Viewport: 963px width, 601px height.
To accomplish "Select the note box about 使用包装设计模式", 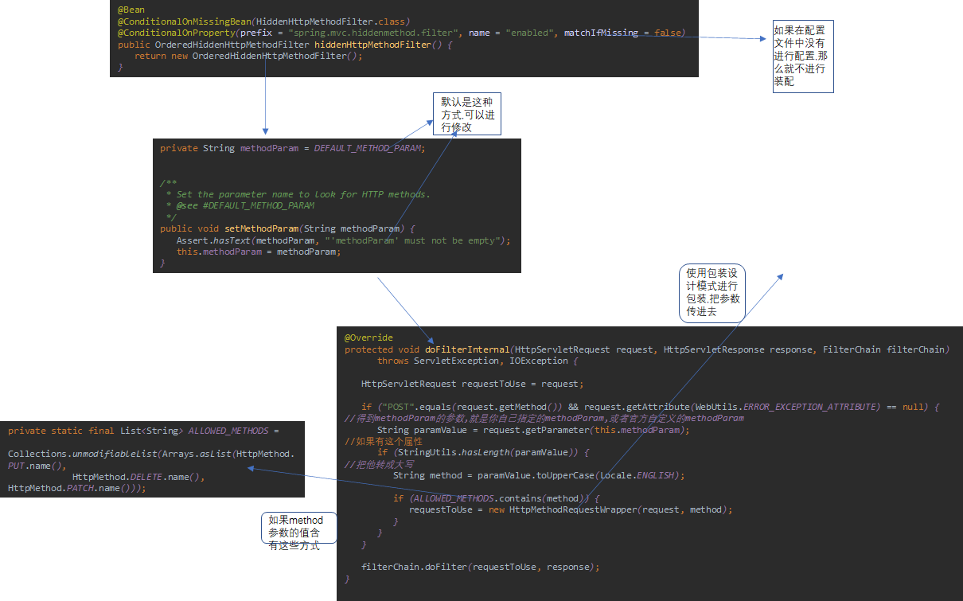I will coord(712,293).
